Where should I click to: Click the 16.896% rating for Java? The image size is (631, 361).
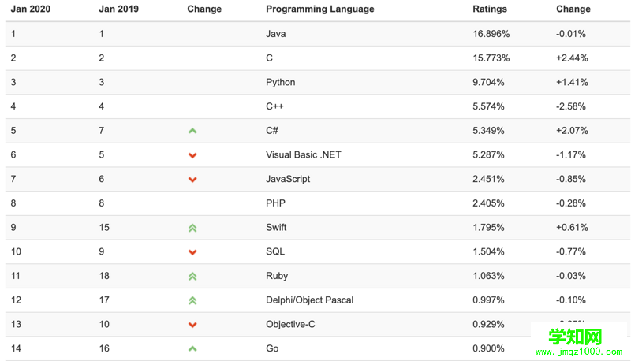[491, 34]
